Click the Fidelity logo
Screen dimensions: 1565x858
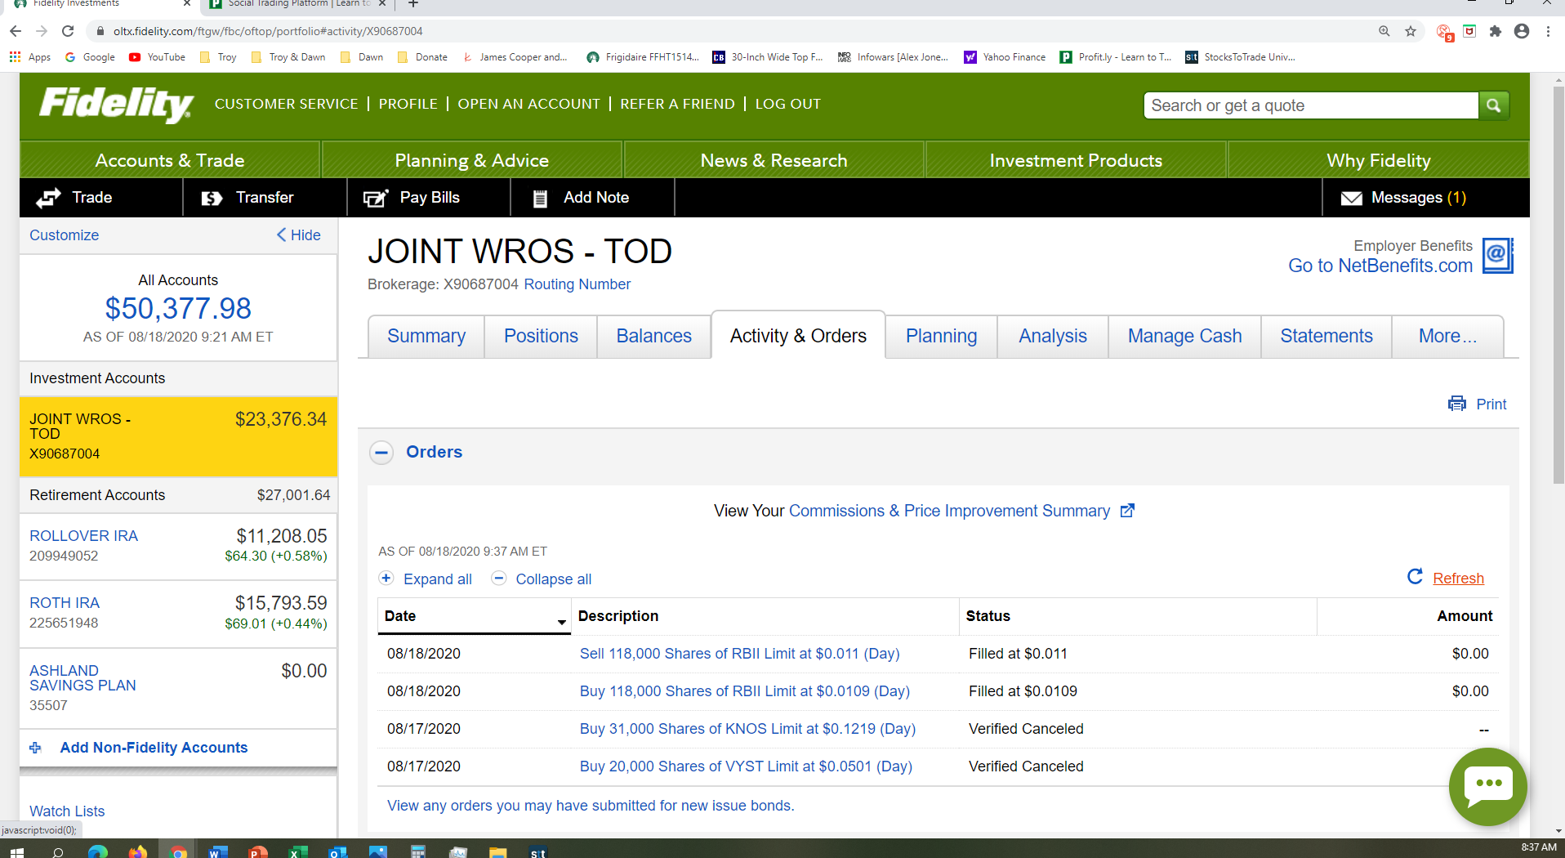(x=116, y=104)
